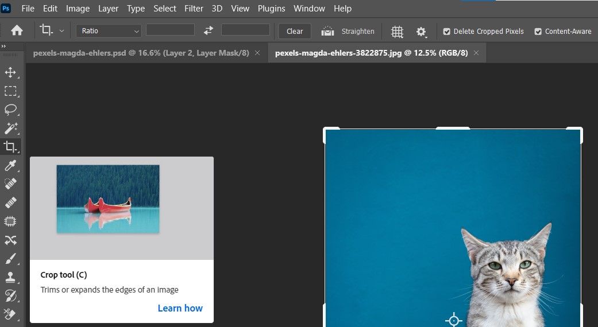Click the crop center crosshair point
Screen dimensions: 598x327
coord(453,321)
